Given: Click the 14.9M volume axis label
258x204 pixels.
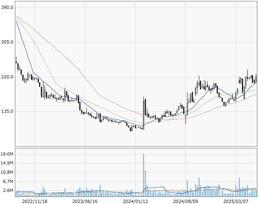Looking at the screenshot, I should tap(7, 163).
